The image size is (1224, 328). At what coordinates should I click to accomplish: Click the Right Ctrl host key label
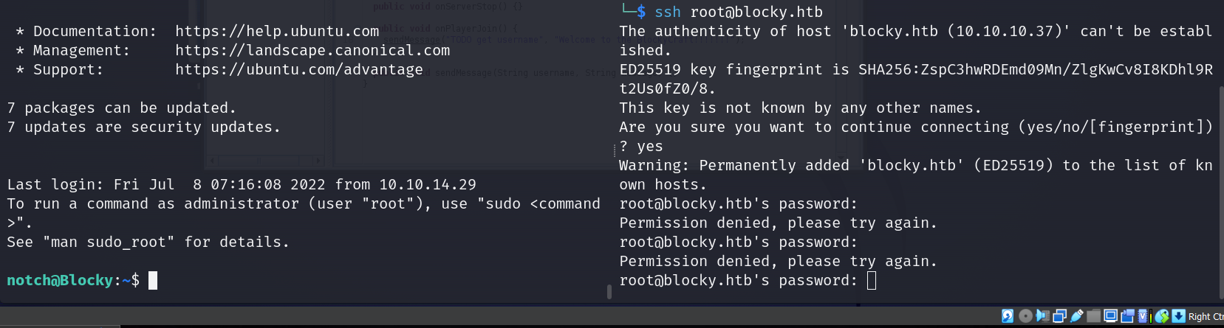click(1206, 317)
